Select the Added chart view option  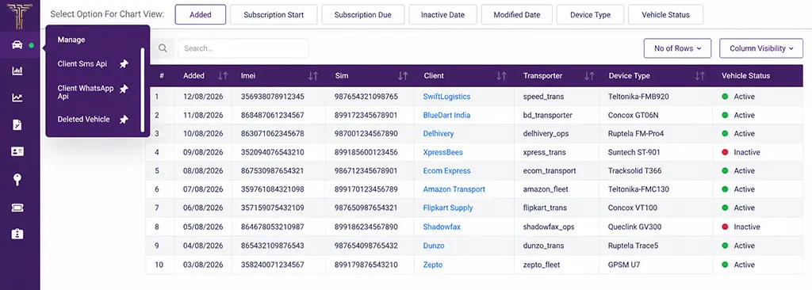(201, 14)
